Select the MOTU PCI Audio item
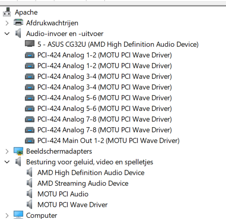Viewport: 226px width, 219px height. point(63,194)
